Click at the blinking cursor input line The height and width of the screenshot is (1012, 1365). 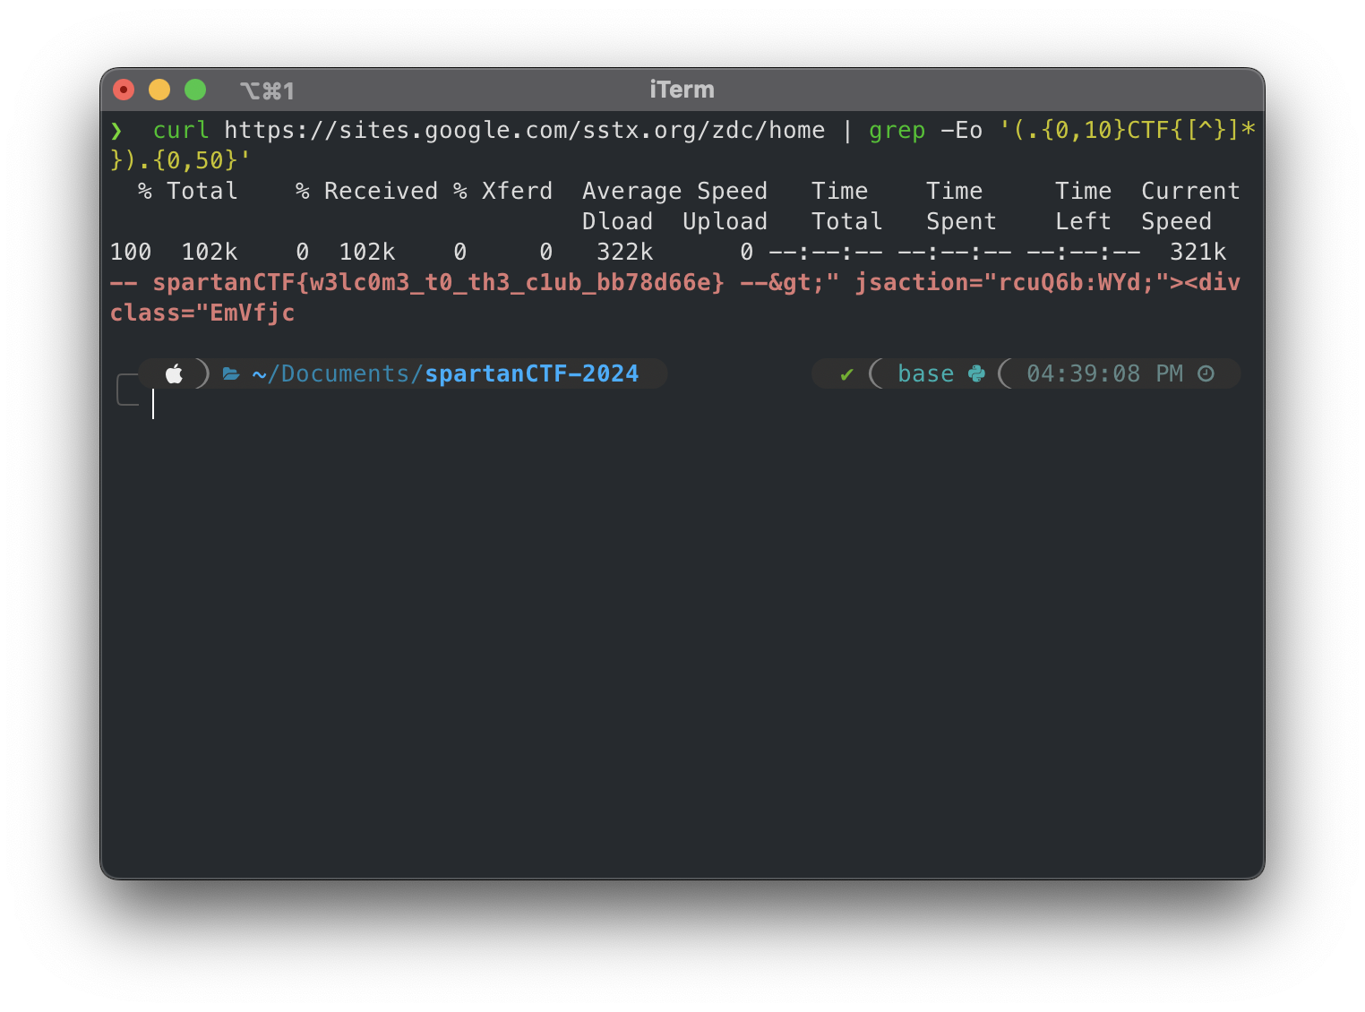[153, 404]
